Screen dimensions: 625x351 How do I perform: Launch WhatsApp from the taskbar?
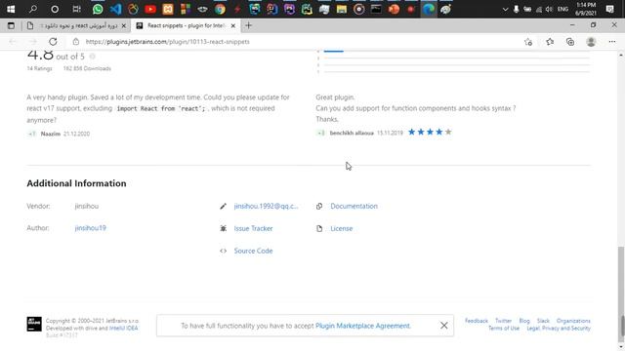pyautogui.click(x=98, y=9)
